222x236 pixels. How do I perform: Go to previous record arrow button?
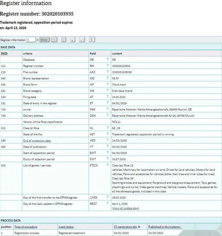click(64, 40)
